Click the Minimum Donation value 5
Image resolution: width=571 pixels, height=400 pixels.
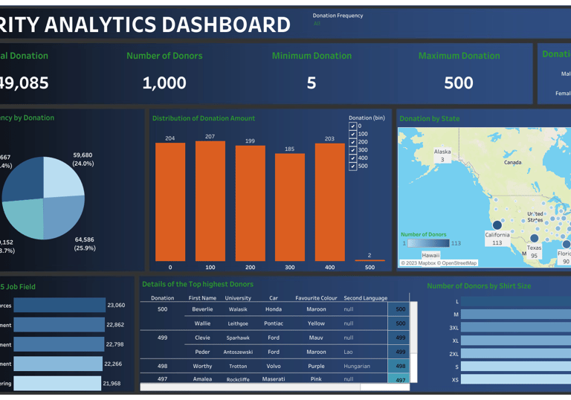click(x=312, y=83)
